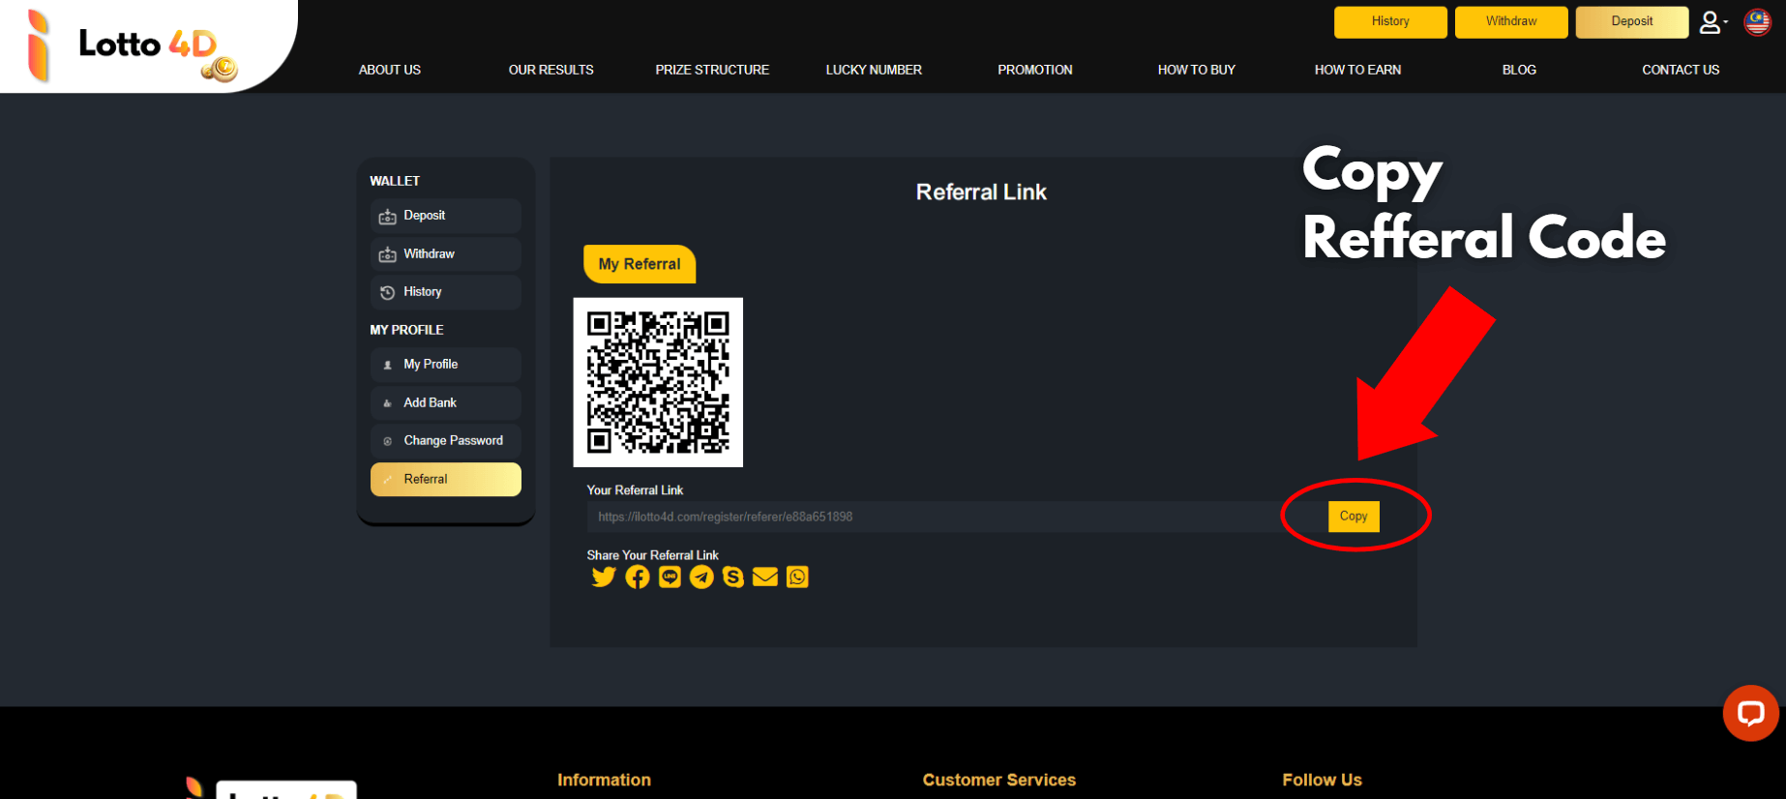Open the Malaysia flag language selector
Viewport: 1786px width, 799px height.
pyautogui.click(x=1757, y=22)
